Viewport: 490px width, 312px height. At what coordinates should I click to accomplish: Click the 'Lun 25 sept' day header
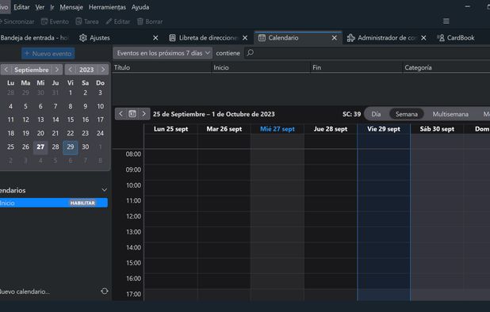(171, 129)
